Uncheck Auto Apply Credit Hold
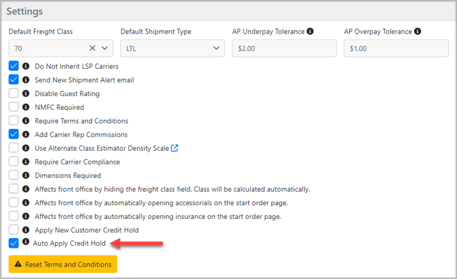 pos(14,243)
